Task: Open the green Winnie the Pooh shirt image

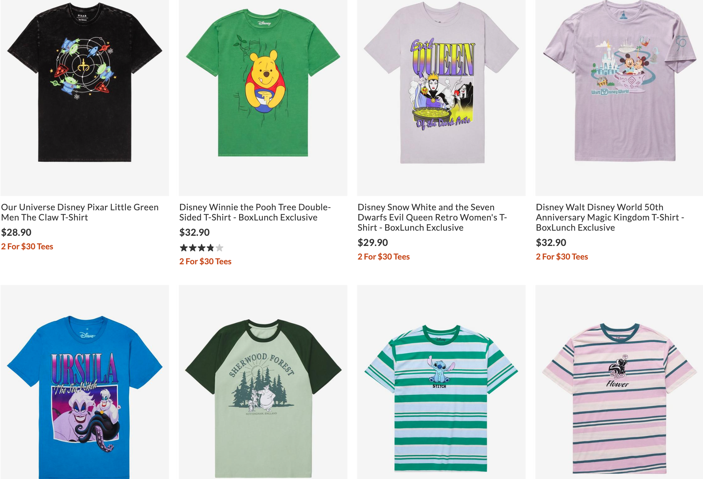Action: click(263, 98)
